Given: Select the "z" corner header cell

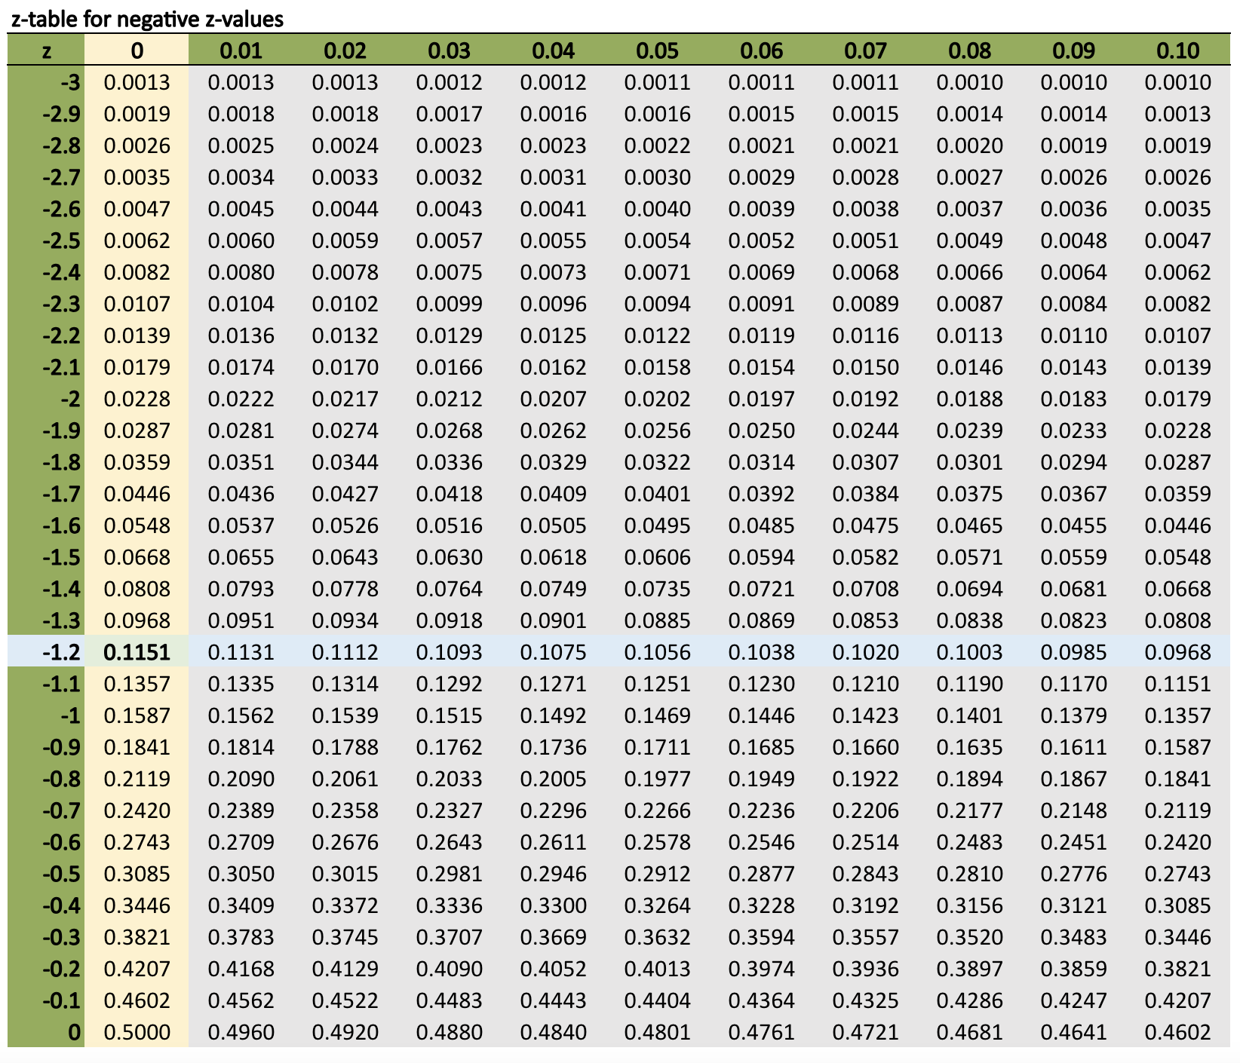Looking at the screenshot, I should pyautogui.click(x=46, y=51).
